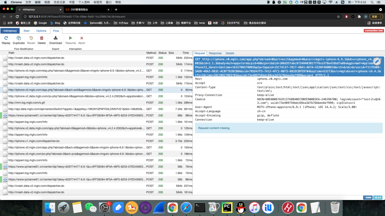The width and height of the screenshot is (385, 216).
Task: Open the 视频平台 bookmarks folder
Action: 184,23
